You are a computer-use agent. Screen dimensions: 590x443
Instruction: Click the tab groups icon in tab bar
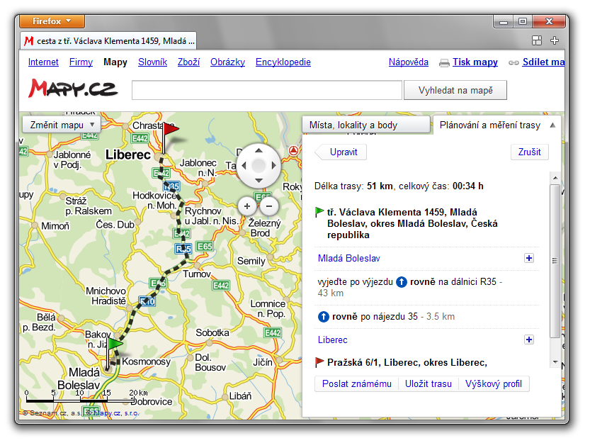(537, 40)
